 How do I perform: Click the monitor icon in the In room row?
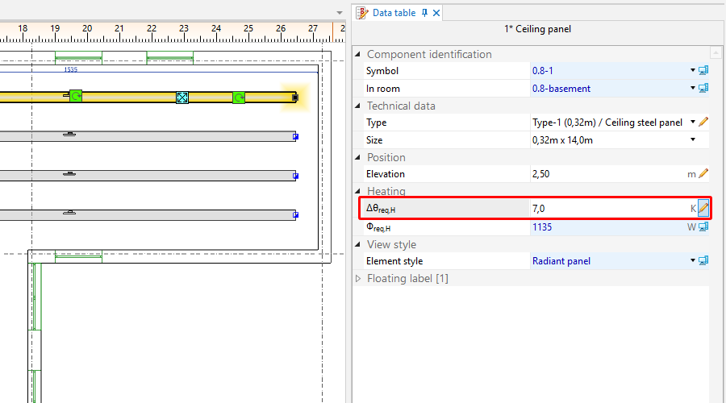coord(703,89)
